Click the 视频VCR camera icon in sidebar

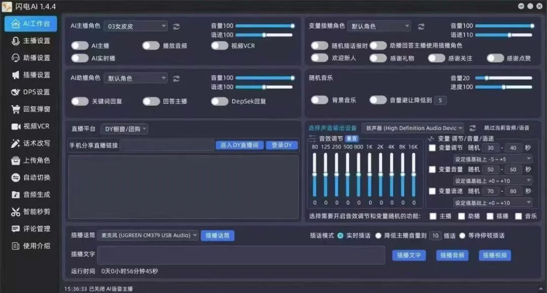tap(15, 126)
